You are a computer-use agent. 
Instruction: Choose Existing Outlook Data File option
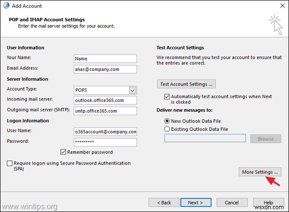(167, 128)
